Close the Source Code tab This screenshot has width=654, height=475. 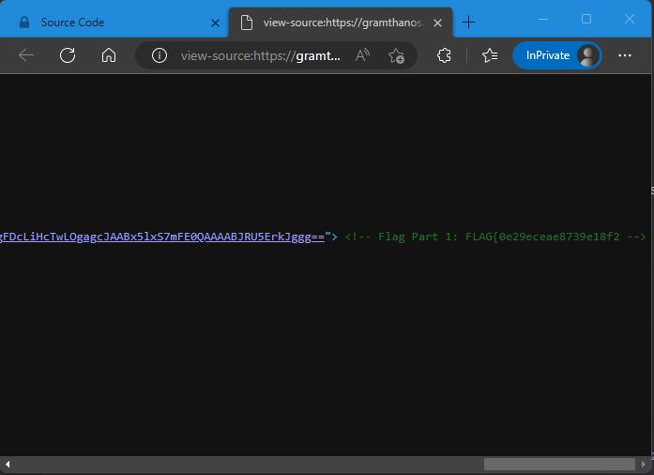pos(215,22)
